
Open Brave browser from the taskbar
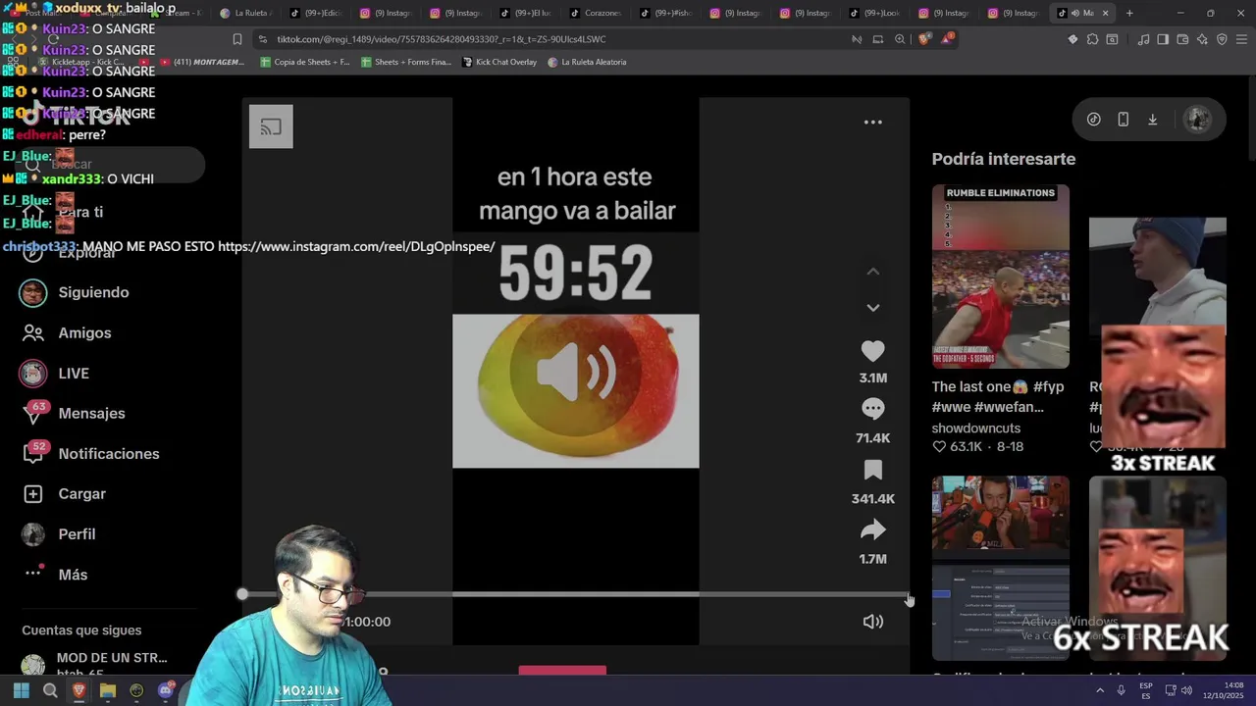78,691
